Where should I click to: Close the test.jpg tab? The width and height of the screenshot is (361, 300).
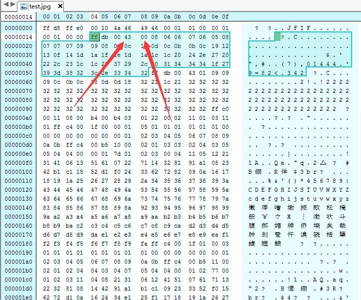[x=60, y=6]
